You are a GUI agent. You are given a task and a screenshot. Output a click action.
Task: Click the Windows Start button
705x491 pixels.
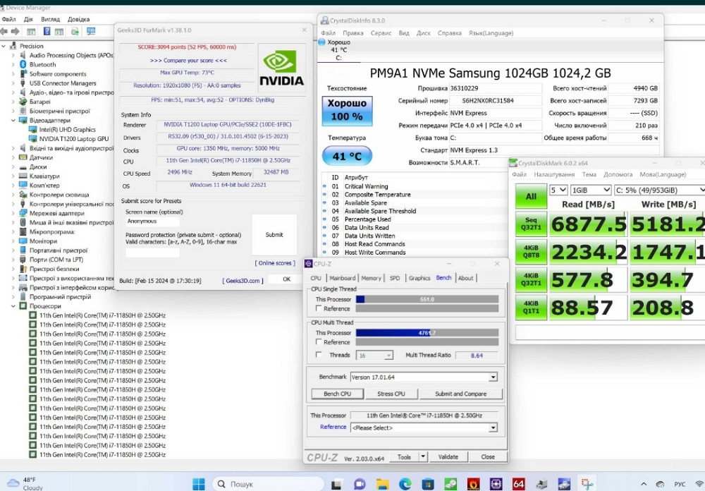pos(199,484)
